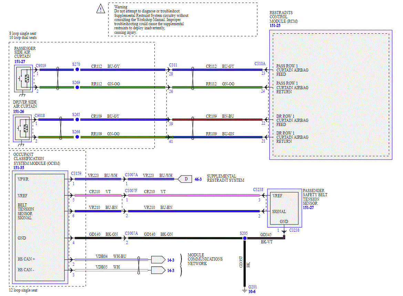Select the driver side air curtain component symbol
The width and height of the screenshot is (403, 296).
pos(22,128)
